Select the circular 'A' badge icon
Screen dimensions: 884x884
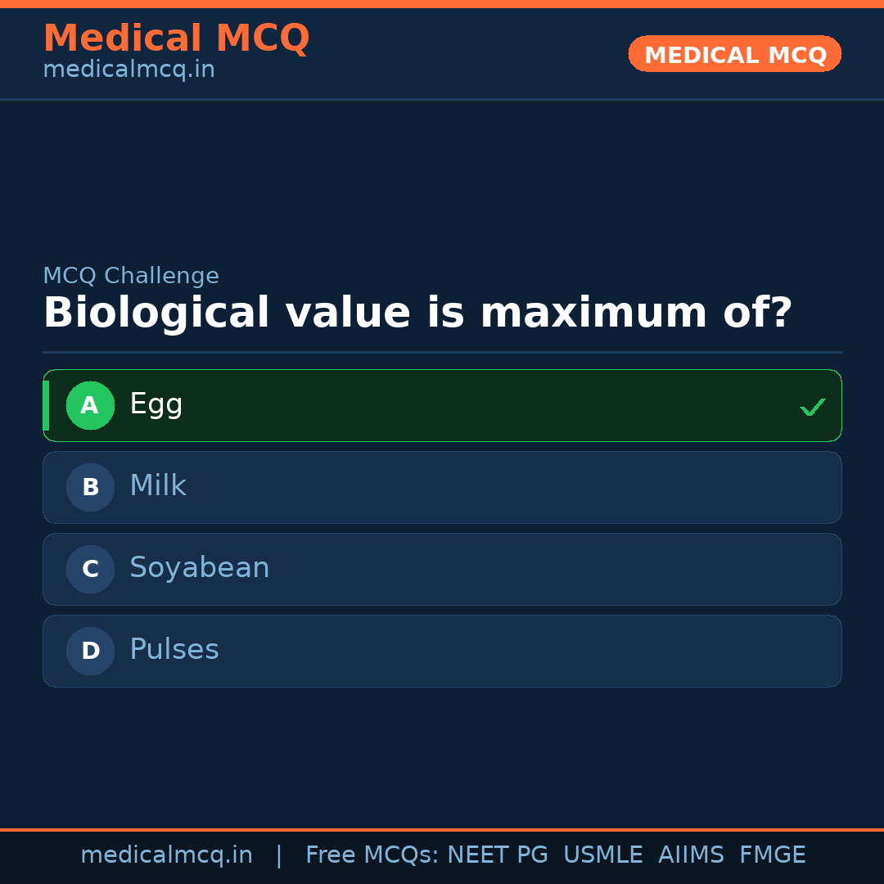pos(90,405)
